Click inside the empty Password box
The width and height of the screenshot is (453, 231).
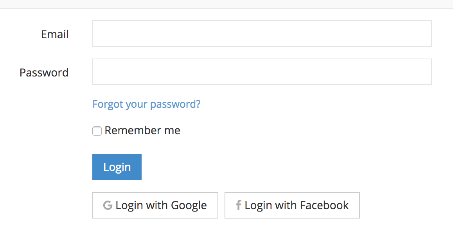point(262,71)
